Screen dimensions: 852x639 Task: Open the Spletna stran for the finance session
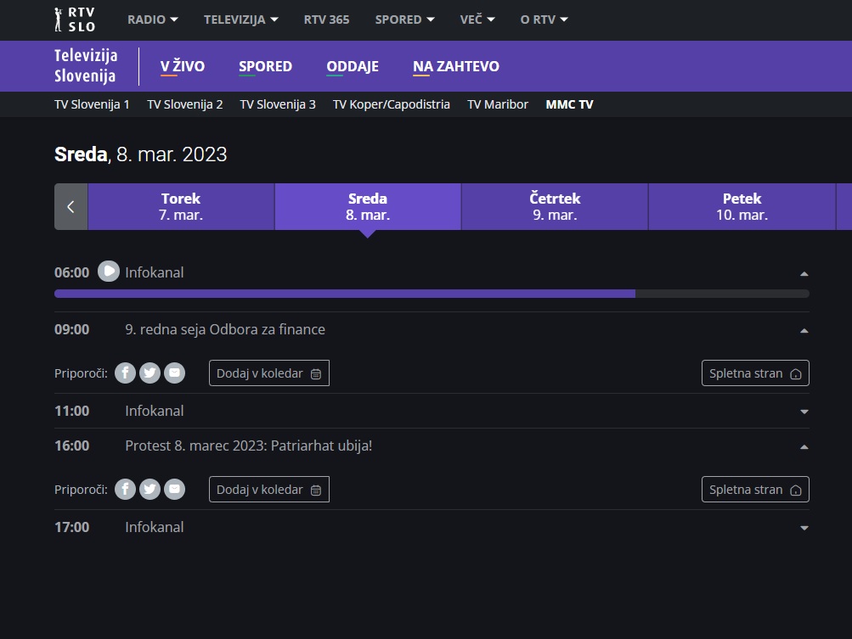pos(754,373)
